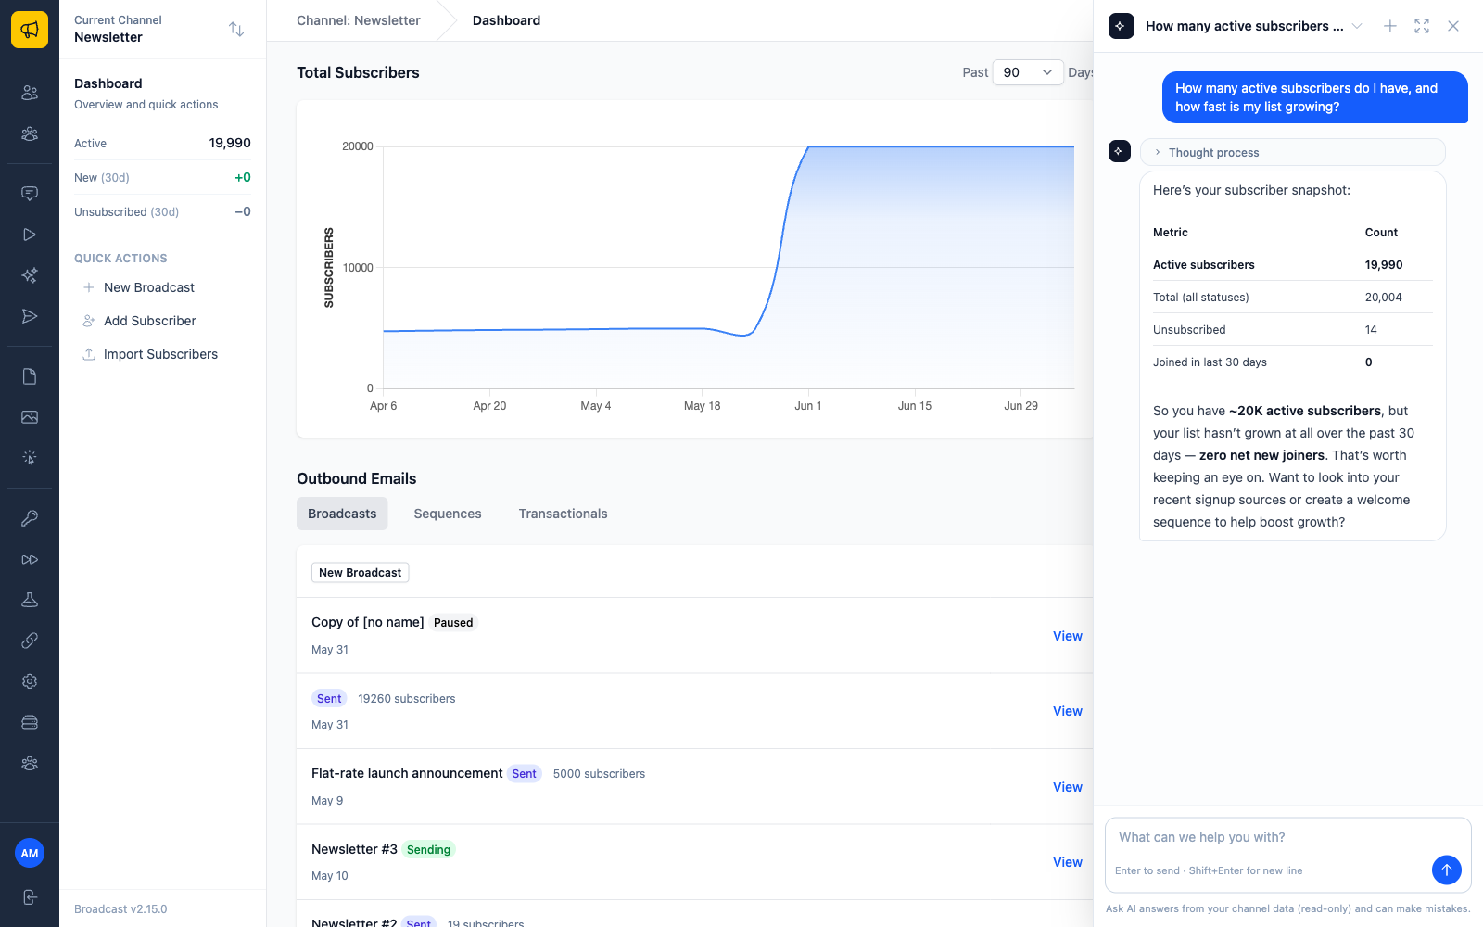Open the image gallery sidebar icon
The height and width of the screenshot is (927, 1483).
pyautogui.click(x=30, y=417)
